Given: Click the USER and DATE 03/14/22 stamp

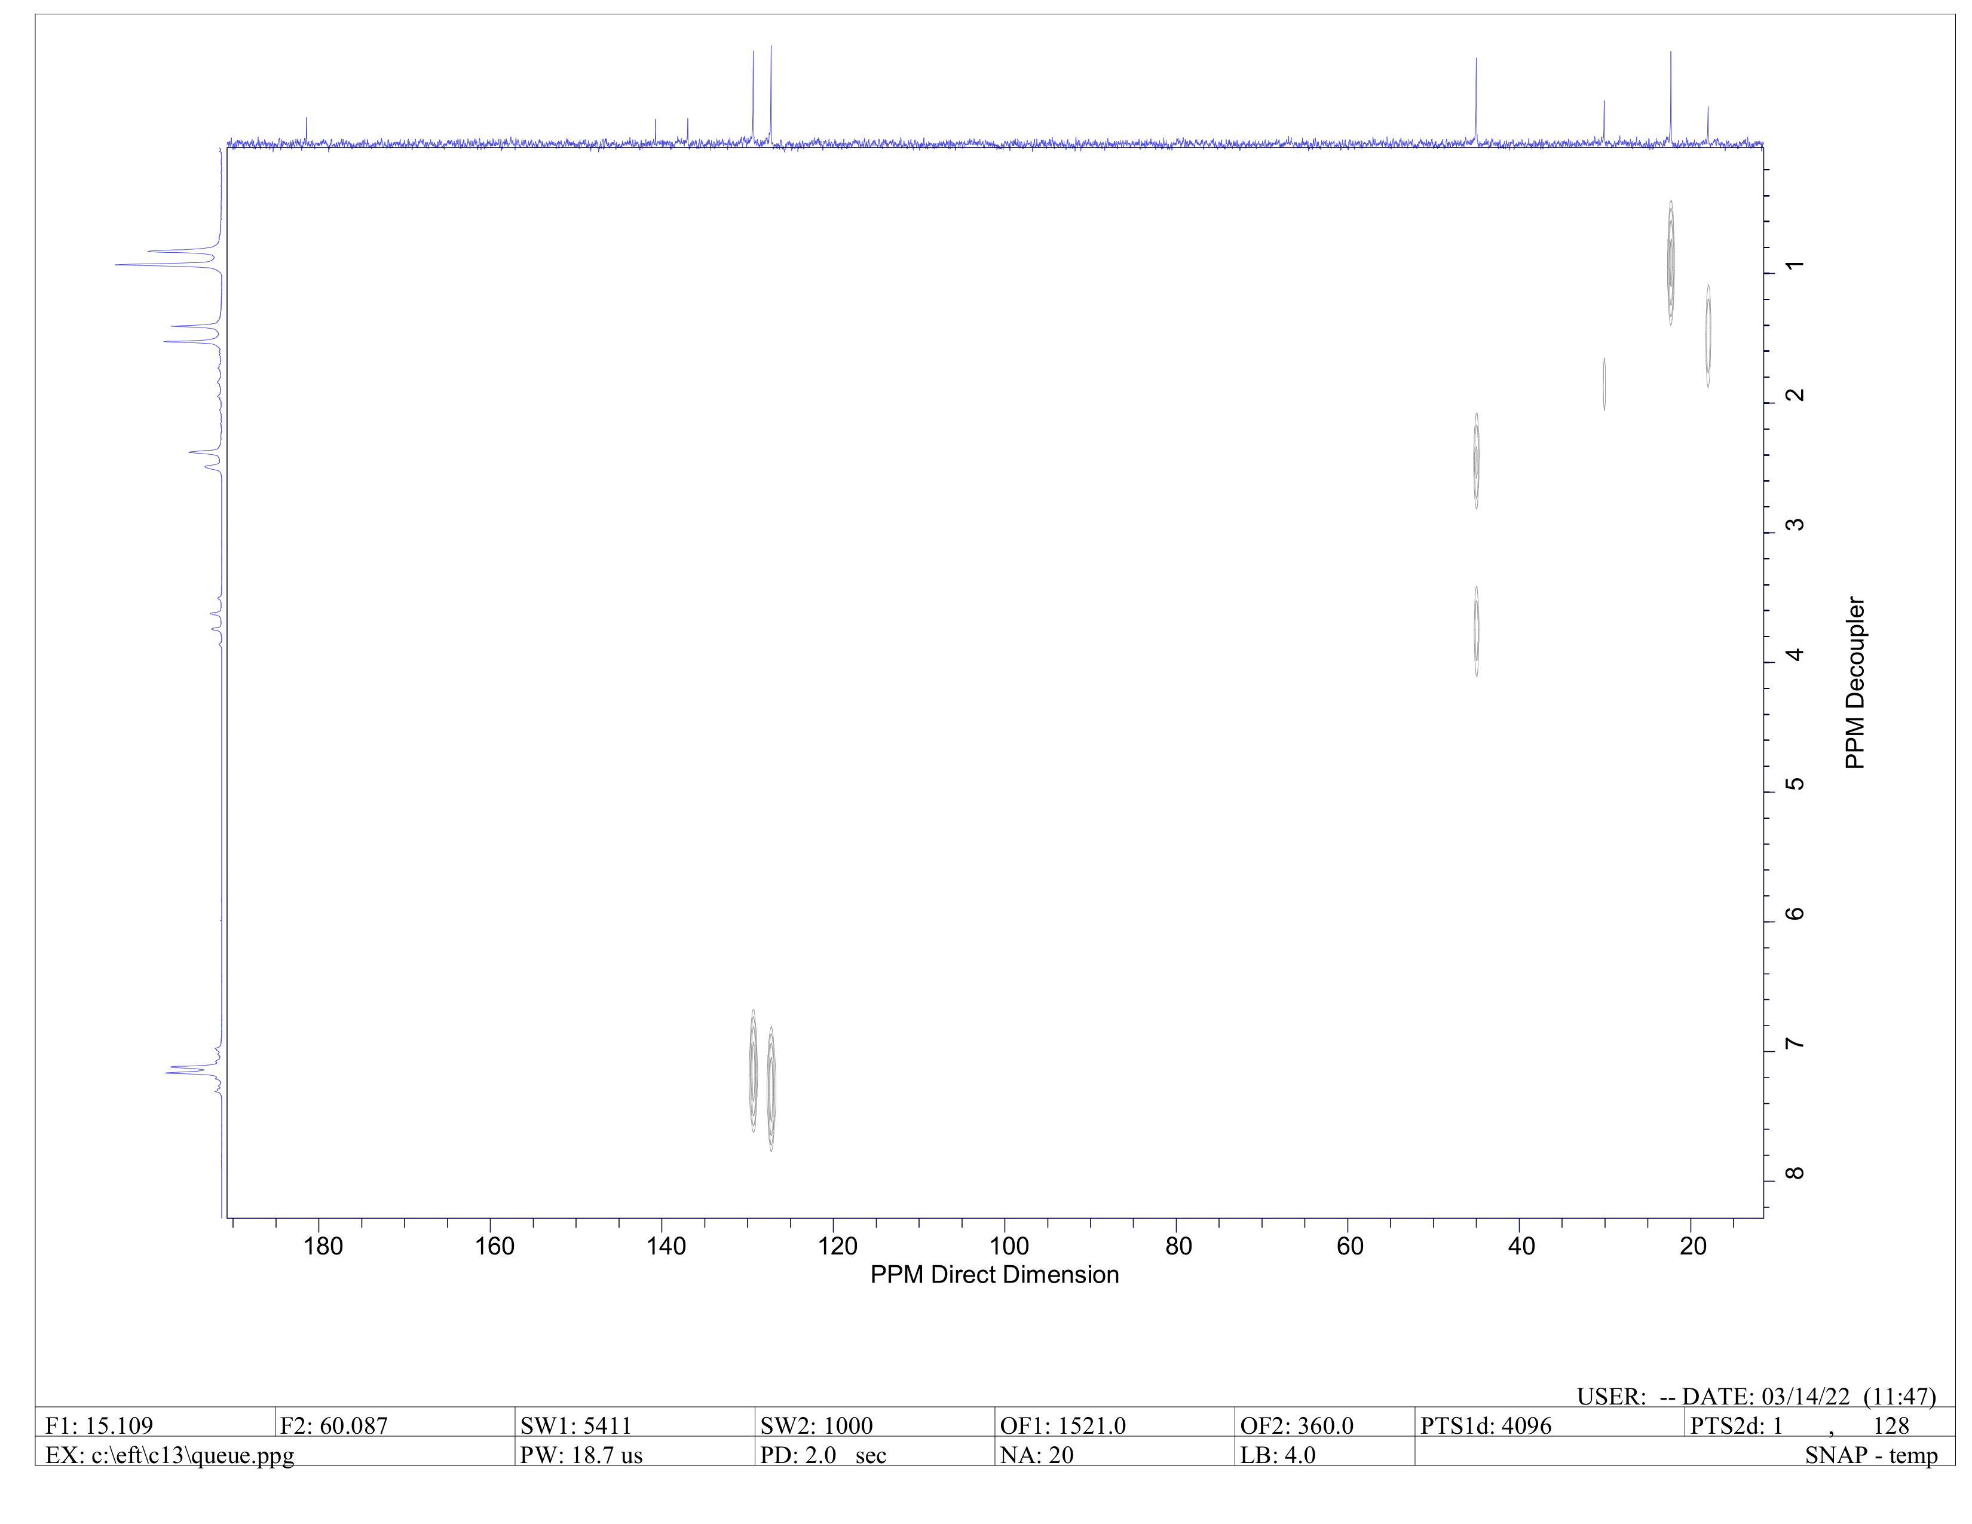Looking at the screenshot, I should 1756,1397.
